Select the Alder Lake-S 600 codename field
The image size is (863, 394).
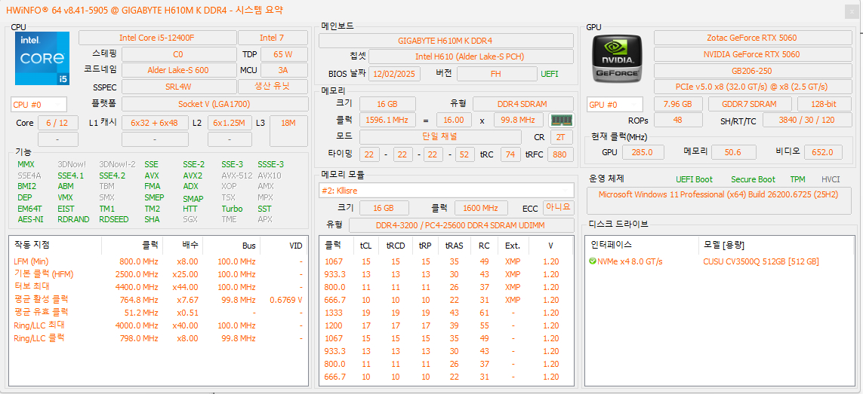coord(177,70)
